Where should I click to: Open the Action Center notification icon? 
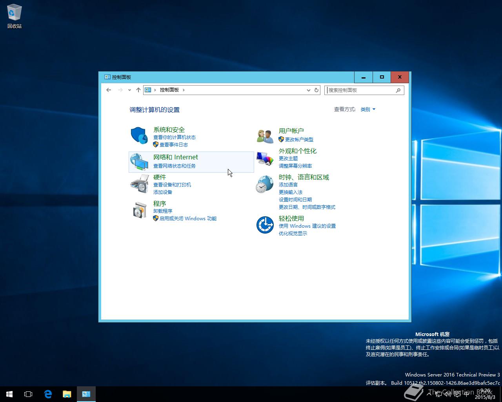tap(457, 394)
